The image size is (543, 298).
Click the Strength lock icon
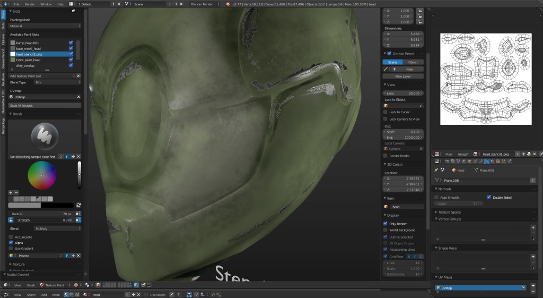[11, 220]
